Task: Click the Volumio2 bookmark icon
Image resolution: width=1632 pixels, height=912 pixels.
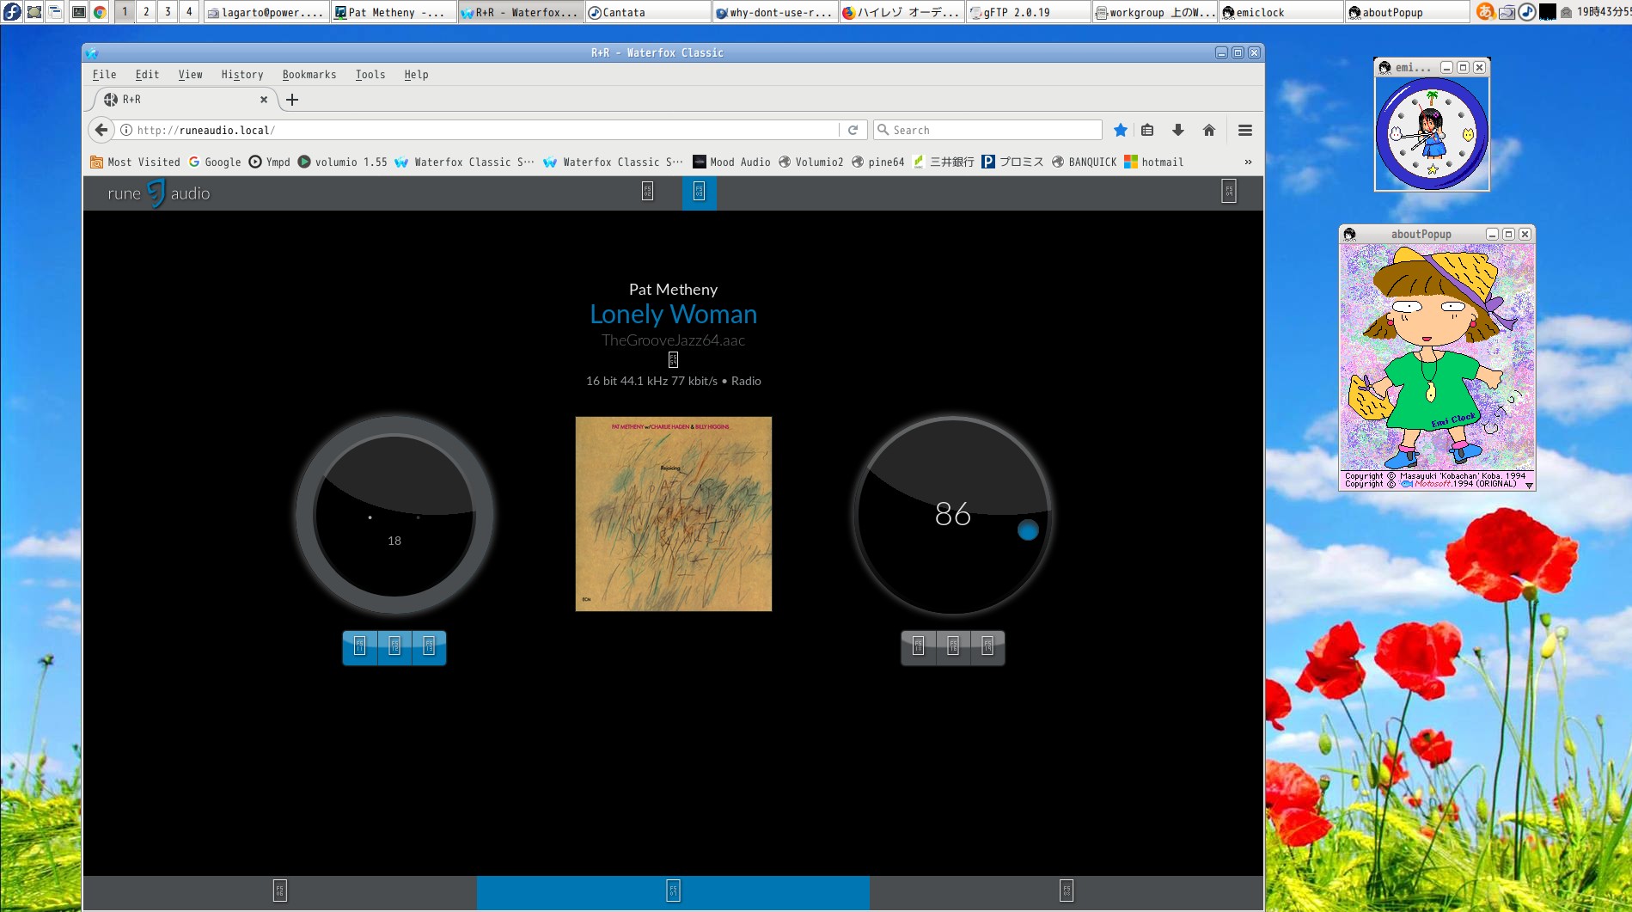Action: click(785, 162)
